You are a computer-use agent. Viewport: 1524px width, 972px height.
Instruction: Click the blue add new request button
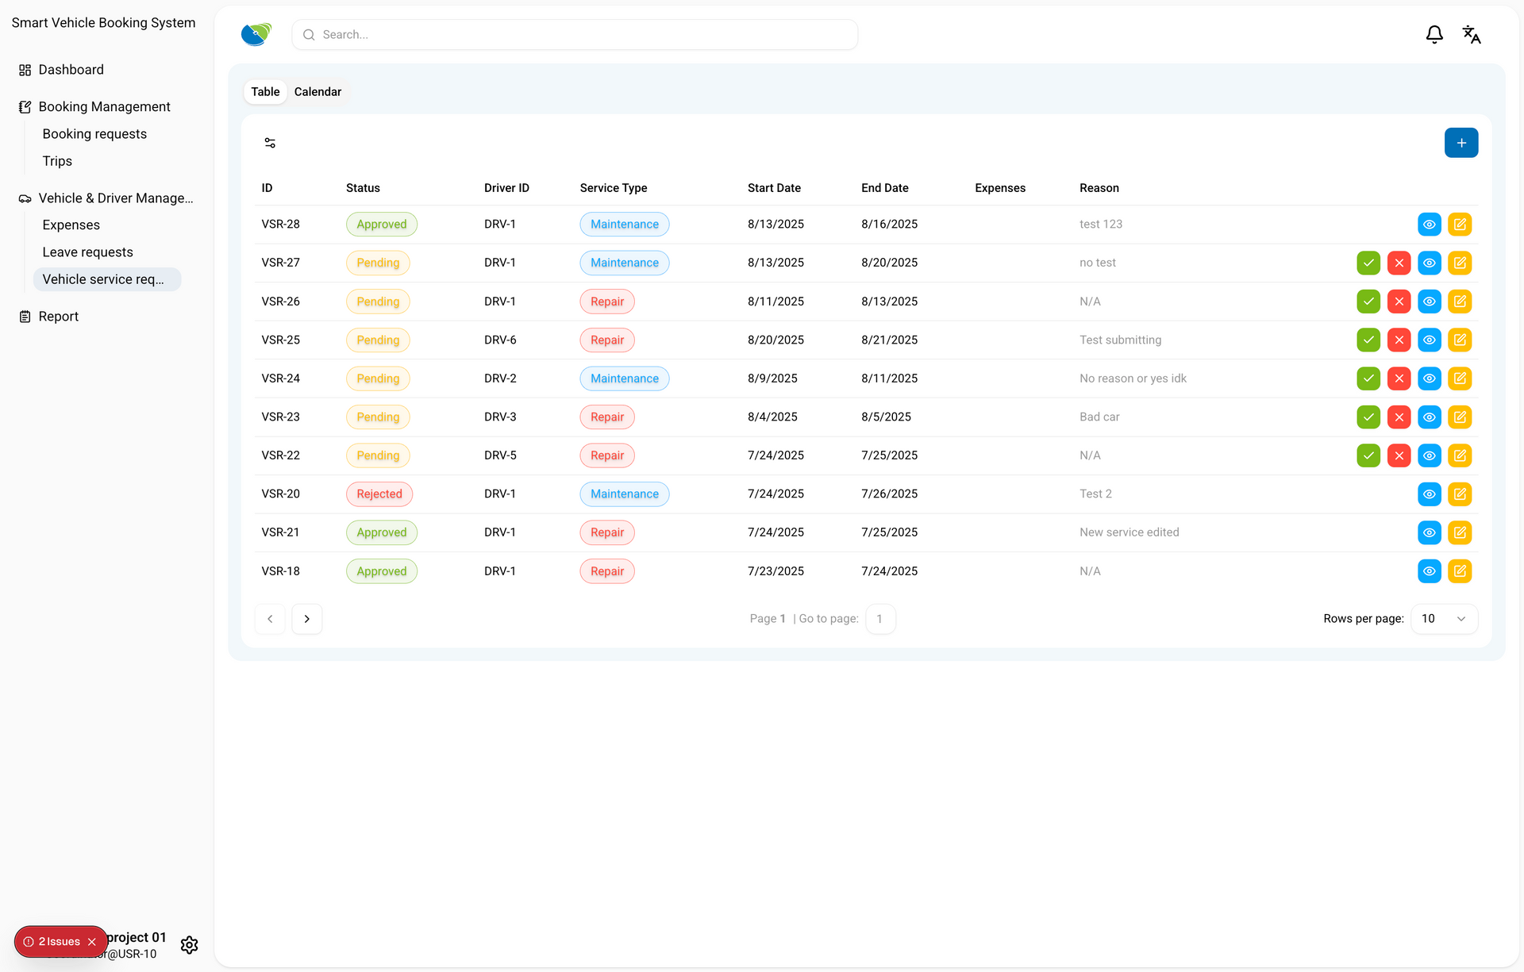[1460, 143]
